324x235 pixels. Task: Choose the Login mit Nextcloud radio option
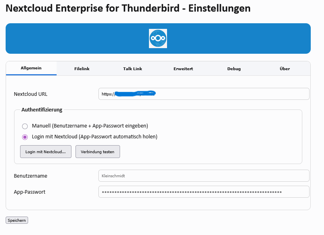(25, 137)
